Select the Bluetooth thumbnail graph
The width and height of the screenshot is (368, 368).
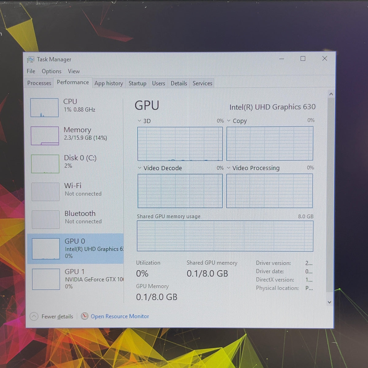click(x=46, y=220)
